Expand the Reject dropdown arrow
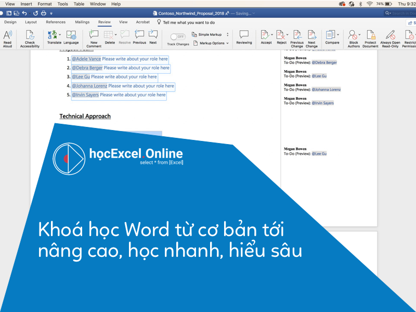 (x=288, y=34)
